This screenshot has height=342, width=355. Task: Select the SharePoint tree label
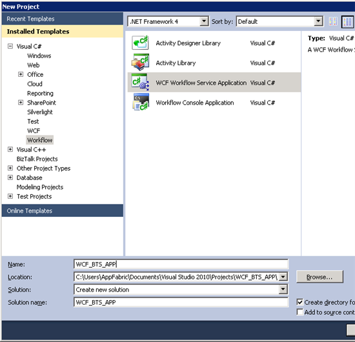point(41,103)
